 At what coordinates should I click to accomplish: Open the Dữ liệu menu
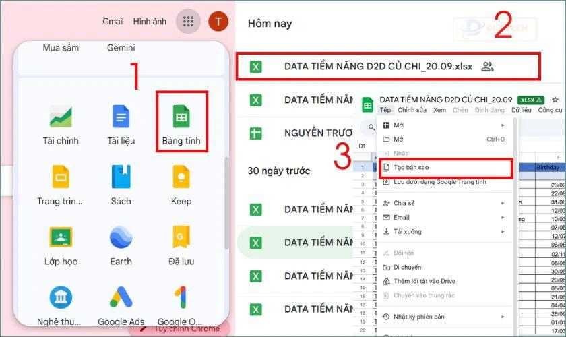point(522,110)
